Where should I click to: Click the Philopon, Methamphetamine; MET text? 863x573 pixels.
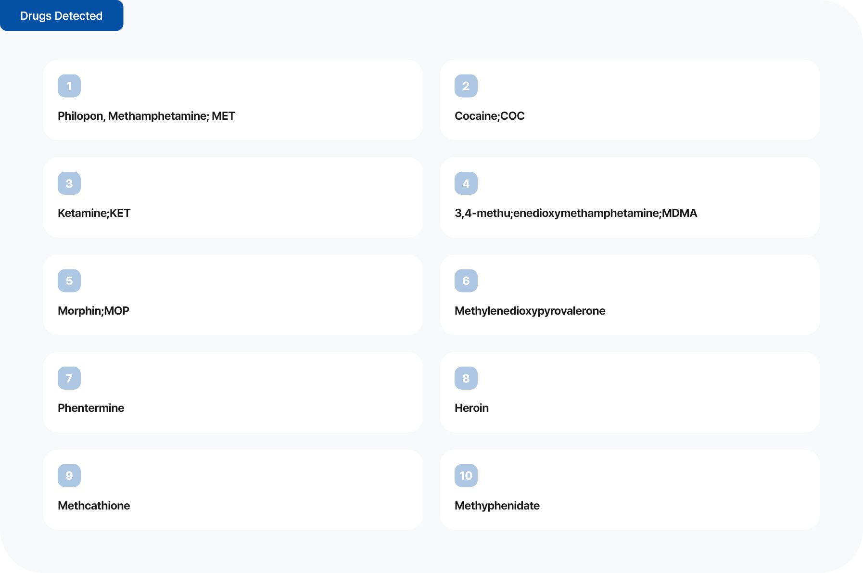click(146, 116)
